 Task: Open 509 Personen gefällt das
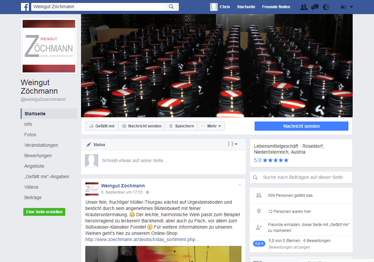(x=290, y=196)
